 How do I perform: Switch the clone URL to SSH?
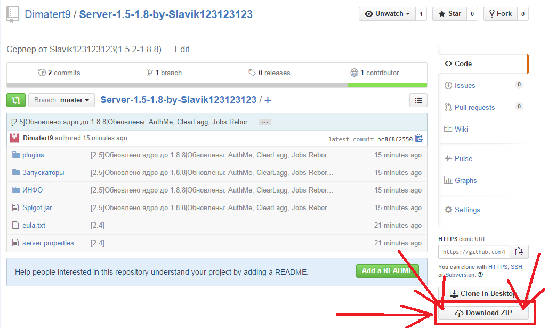[516, 267]
